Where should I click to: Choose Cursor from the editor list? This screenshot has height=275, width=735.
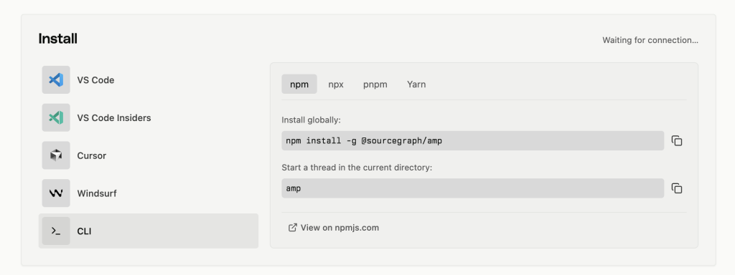click(148, 155)
